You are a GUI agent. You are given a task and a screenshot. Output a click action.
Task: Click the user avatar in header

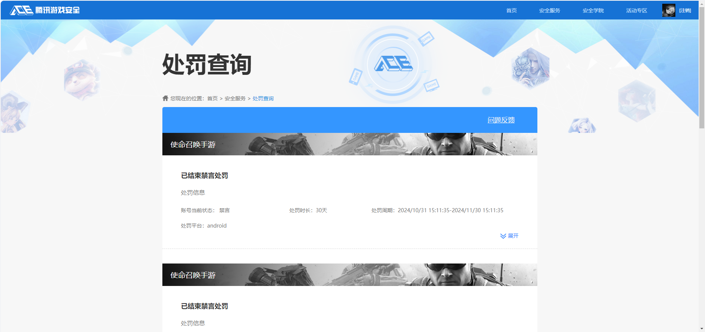[669, 10]
